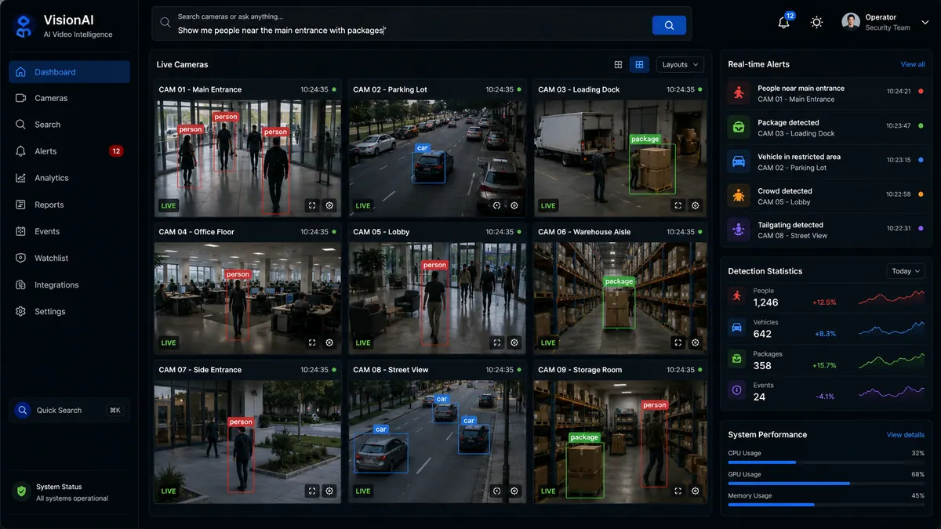Screen dimensions: 941x529
Task: Click the purple tailgating alert icon
Action: tap(738, 230)
